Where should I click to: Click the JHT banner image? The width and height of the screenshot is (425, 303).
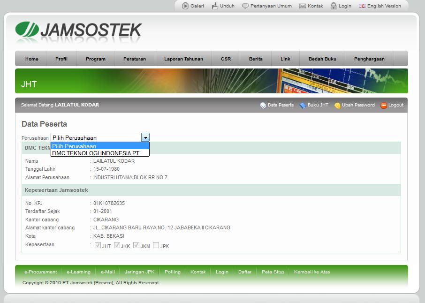[x=212, y=81]
